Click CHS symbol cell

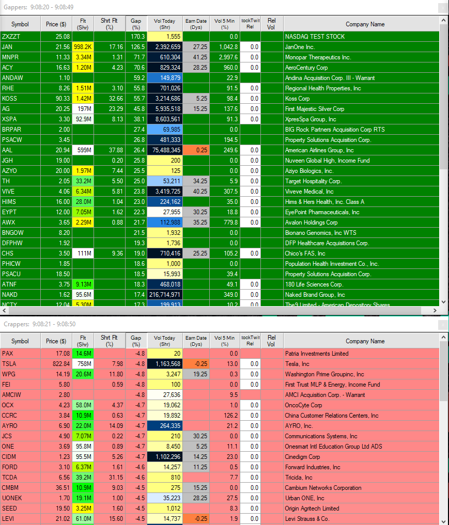[21, 253]
